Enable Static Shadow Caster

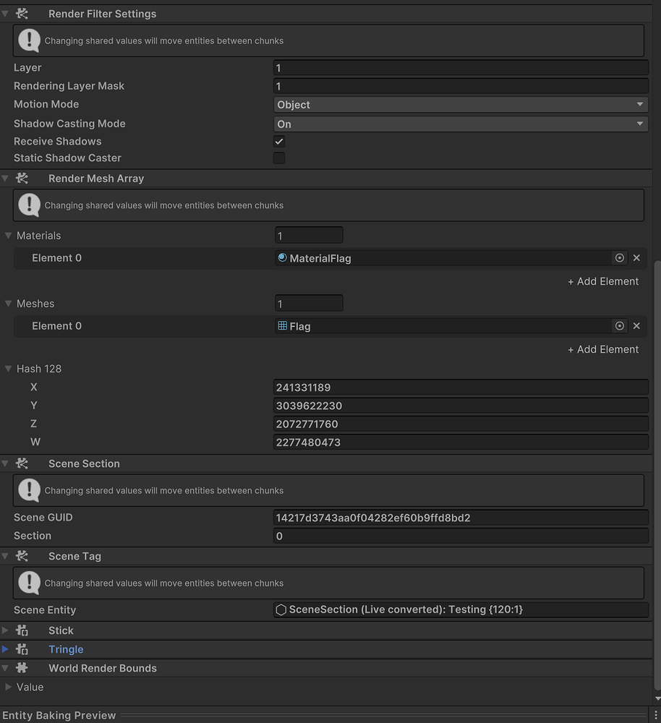tap(279, 158)
